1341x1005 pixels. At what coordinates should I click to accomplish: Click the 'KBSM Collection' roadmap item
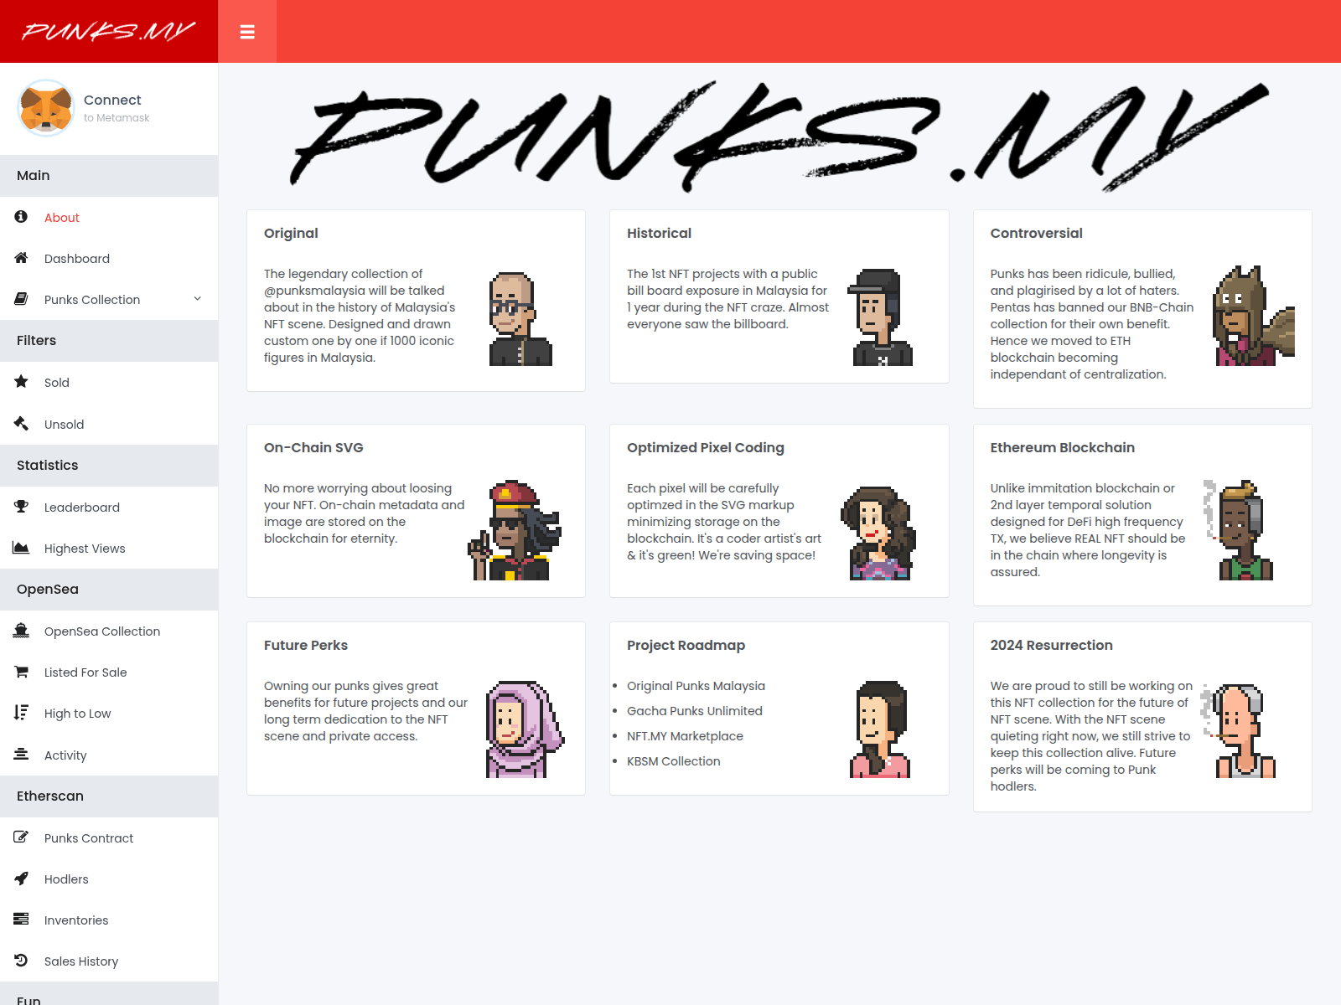pos(674,761)
